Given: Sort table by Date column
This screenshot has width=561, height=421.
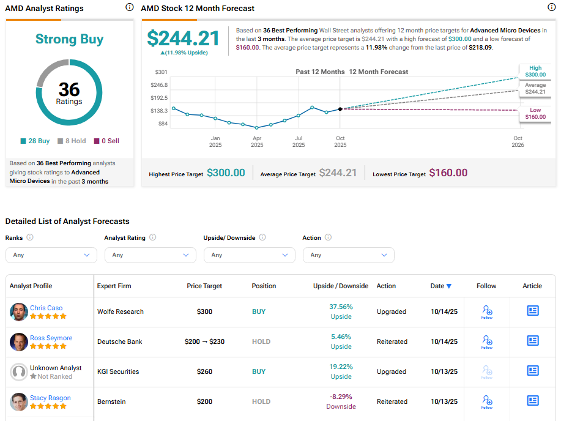Looking at the screenshot, I should click(x=440, y=286).
